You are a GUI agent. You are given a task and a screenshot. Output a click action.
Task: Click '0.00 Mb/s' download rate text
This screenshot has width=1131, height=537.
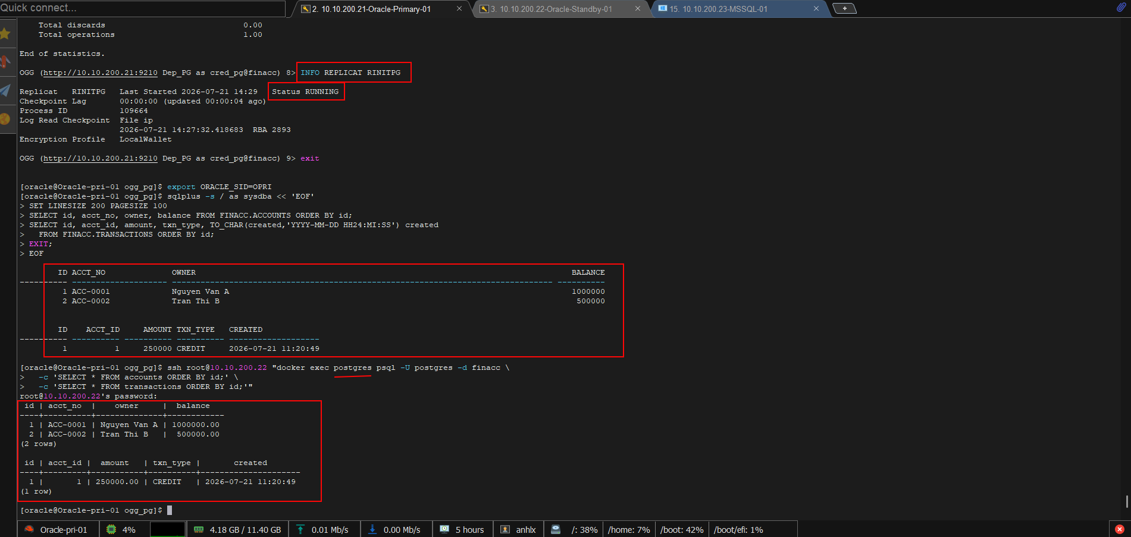click(402, 530)
